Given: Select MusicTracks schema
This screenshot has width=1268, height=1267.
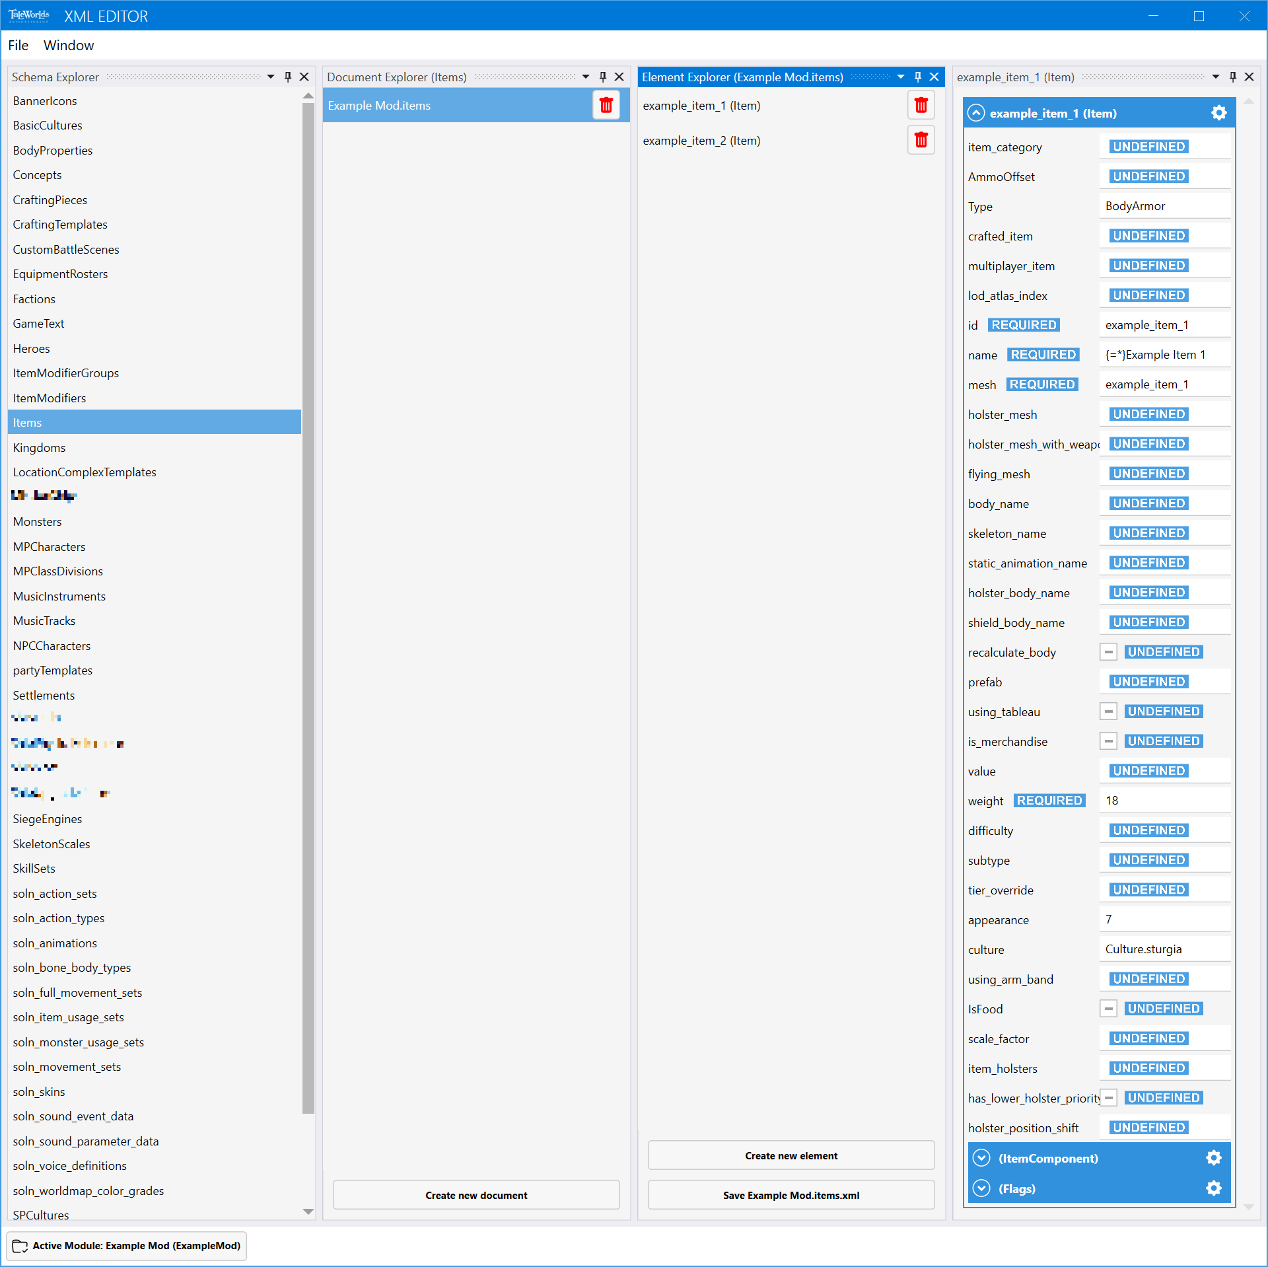Looking at the screenshot, I should 155,620.
